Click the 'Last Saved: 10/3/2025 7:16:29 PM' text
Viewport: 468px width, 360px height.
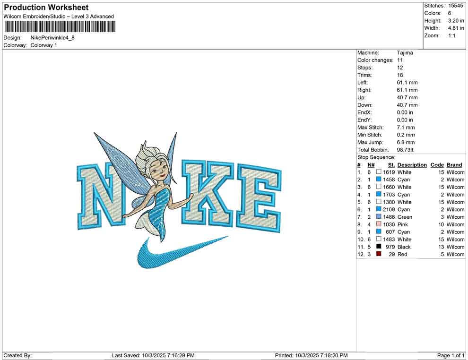coord(153,355)
